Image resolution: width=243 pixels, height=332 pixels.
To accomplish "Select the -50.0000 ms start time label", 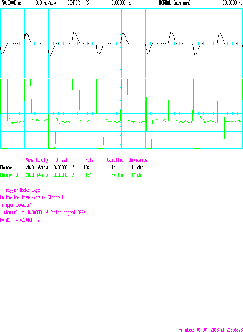I will click(x=11, y=3).
